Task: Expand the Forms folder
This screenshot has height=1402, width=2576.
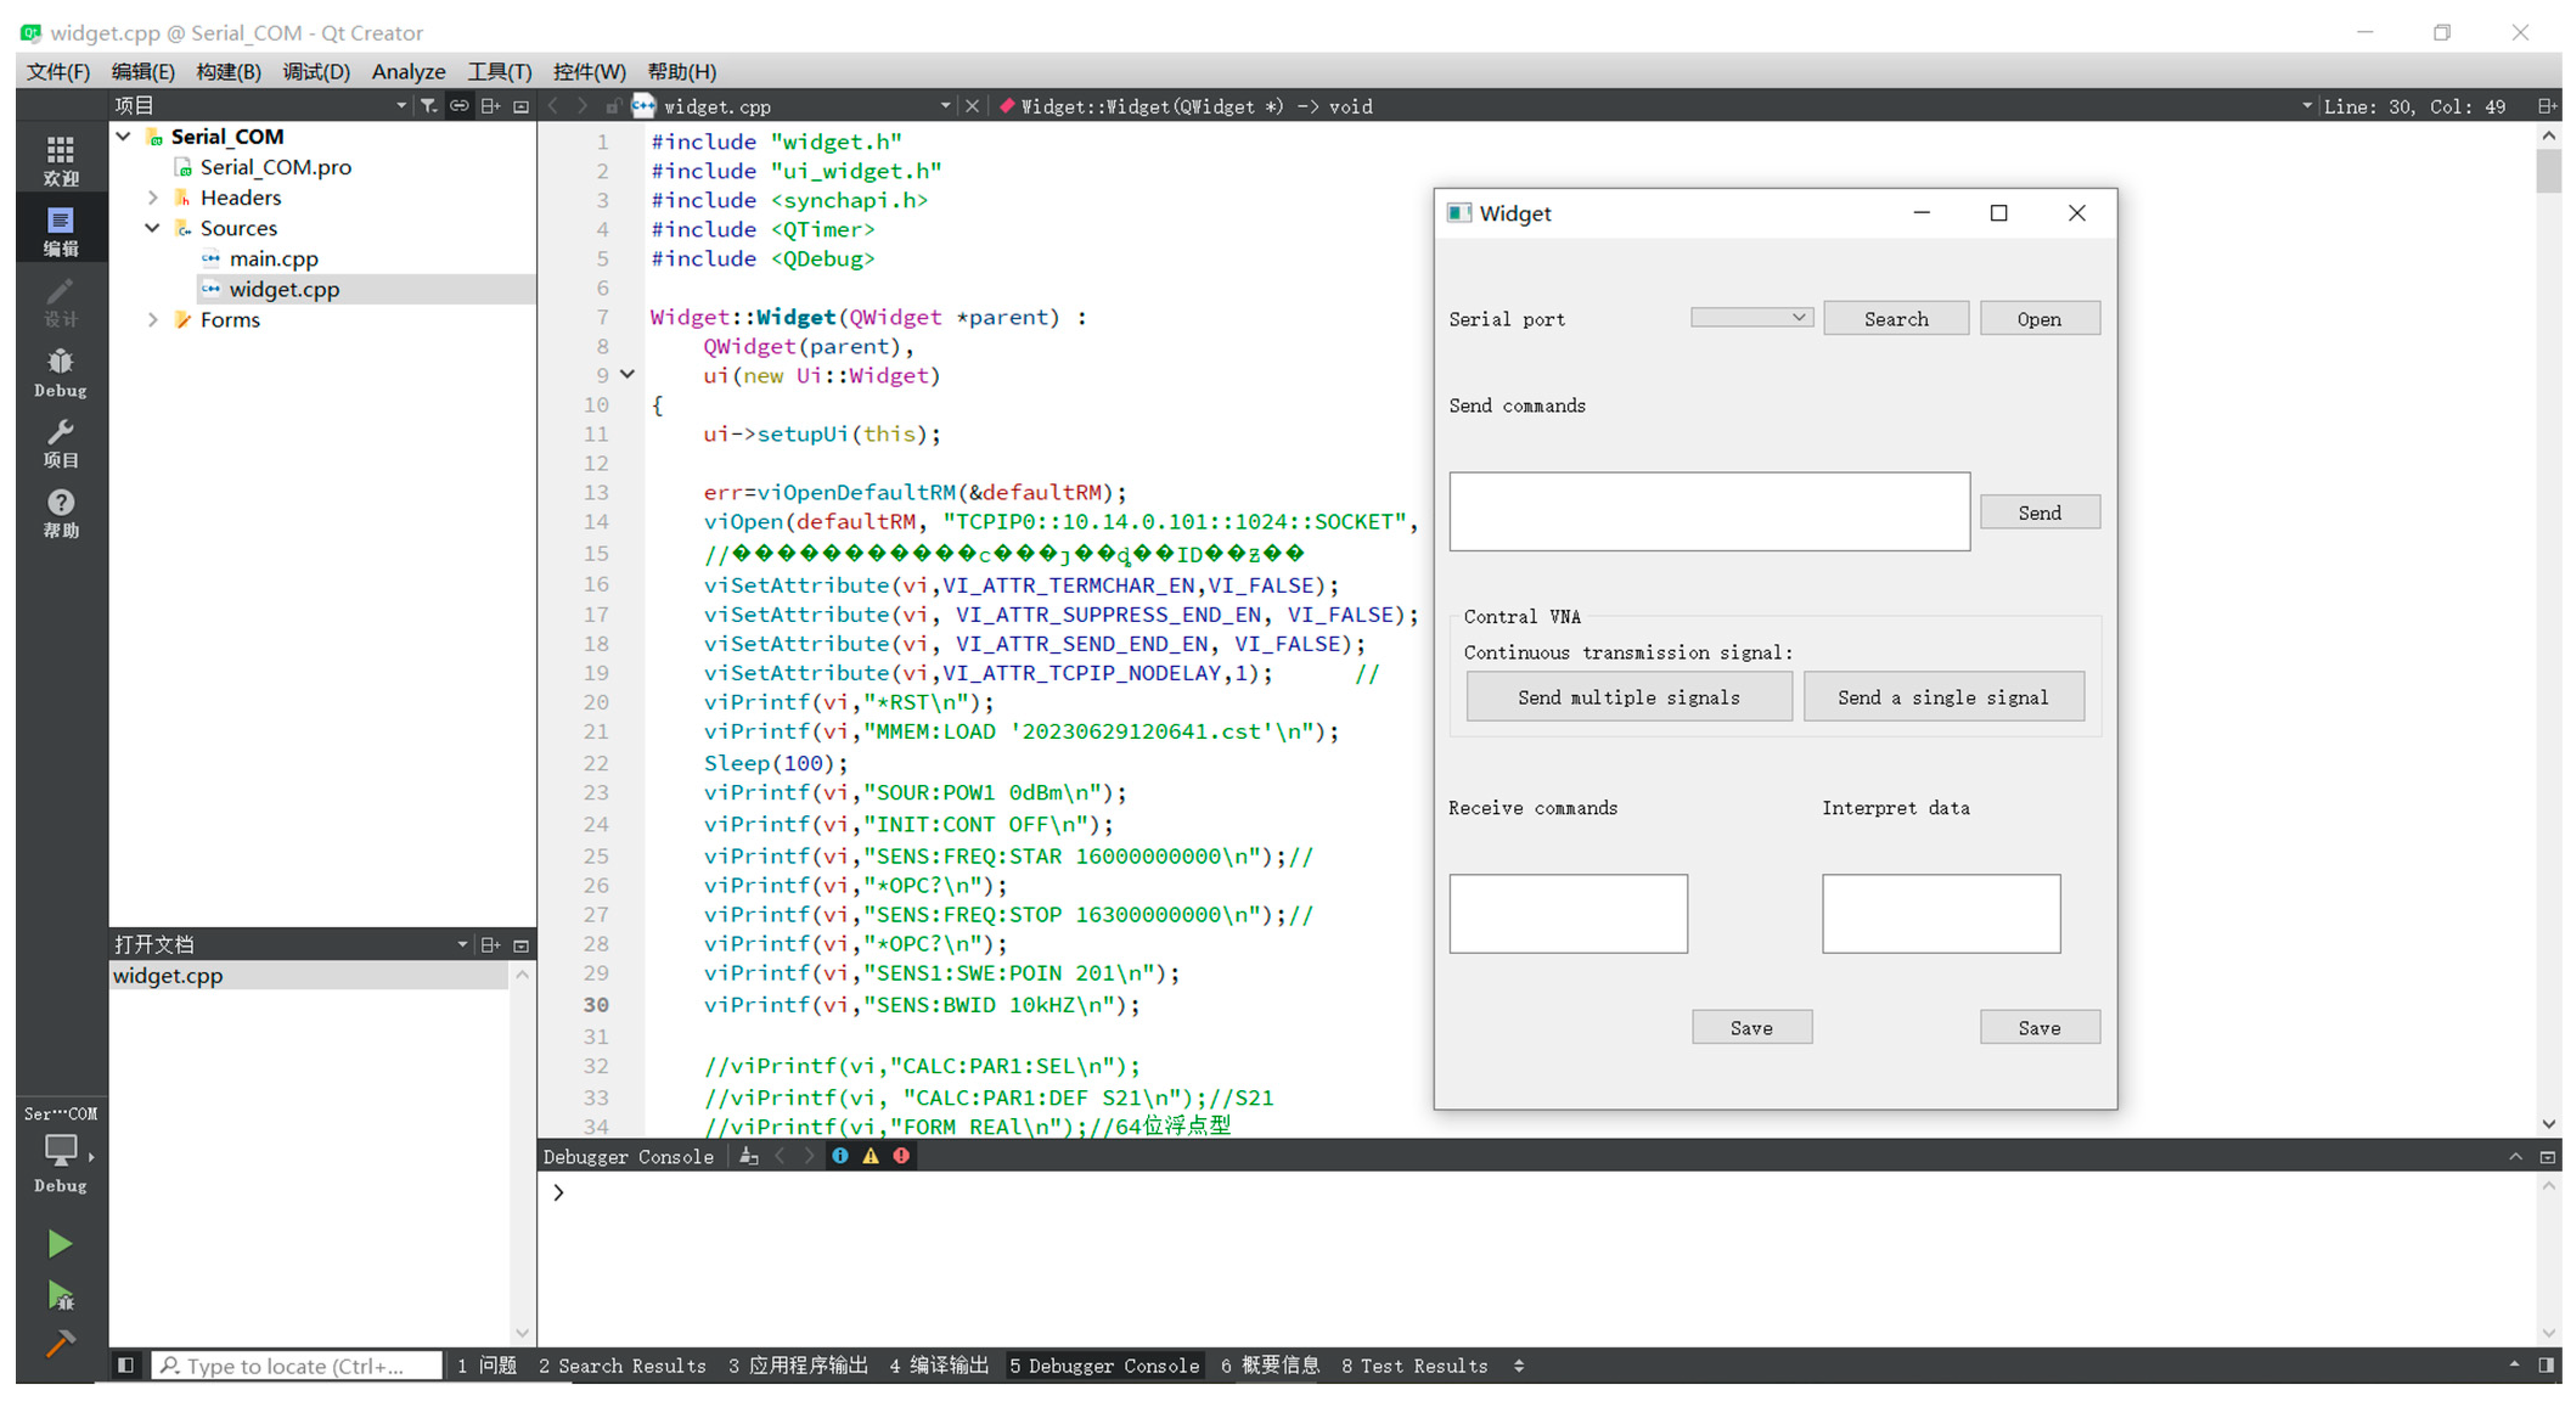Action: [x=152, y=320]
